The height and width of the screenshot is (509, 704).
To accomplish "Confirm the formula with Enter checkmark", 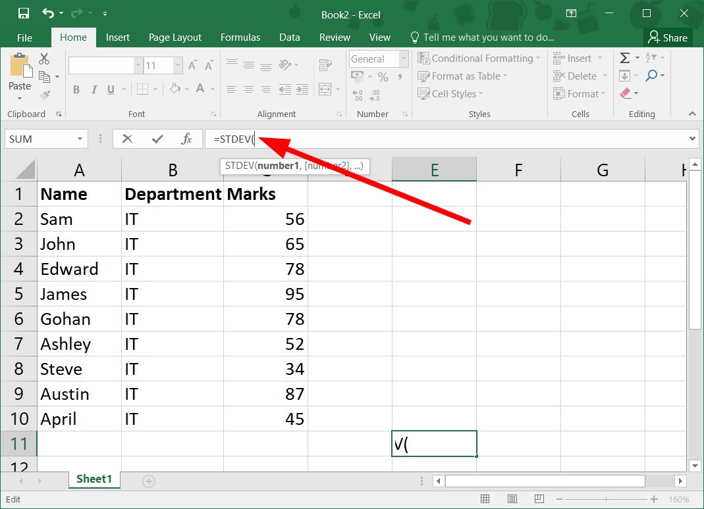I will point(157,139).
